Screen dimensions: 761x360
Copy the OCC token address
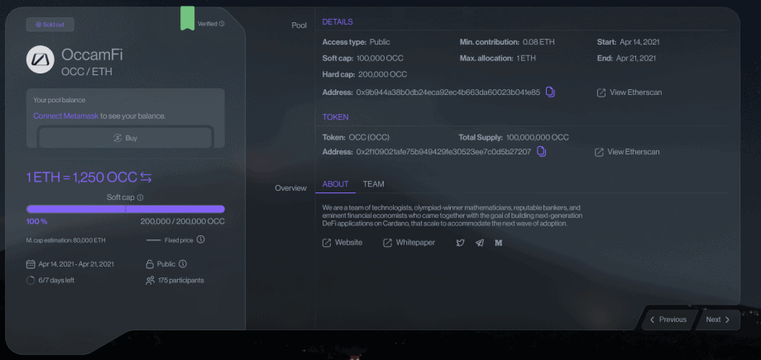541,152
